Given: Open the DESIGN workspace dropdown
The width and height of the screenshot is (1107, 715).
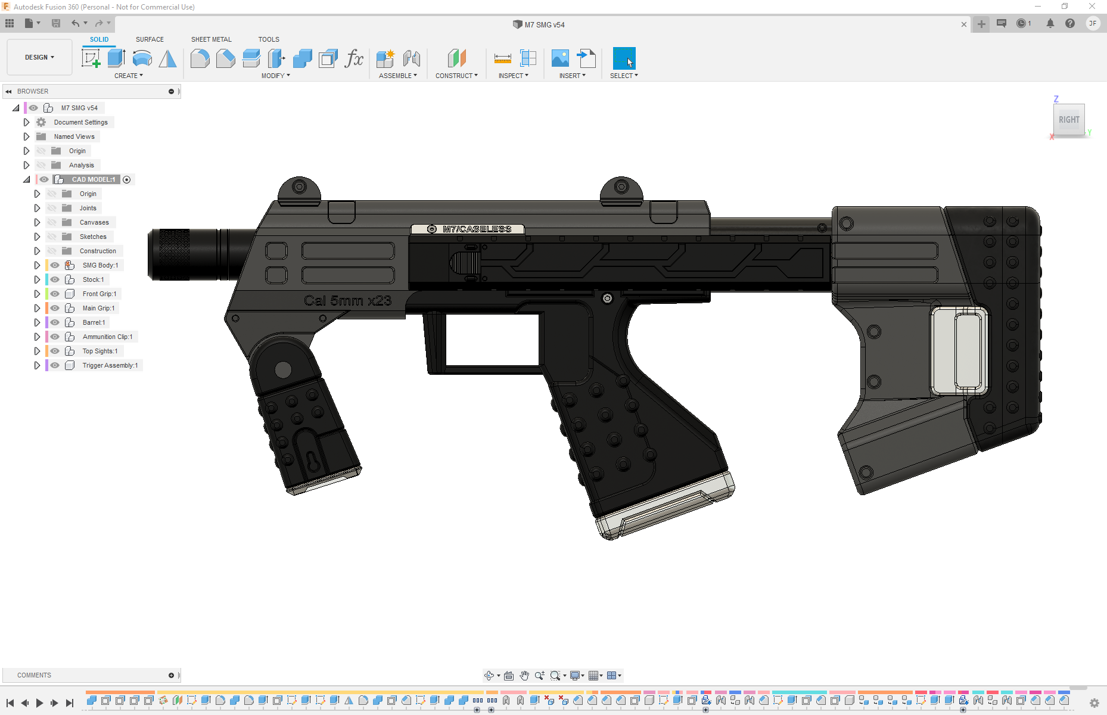Looking at the screenshot, I should [39, 57].
